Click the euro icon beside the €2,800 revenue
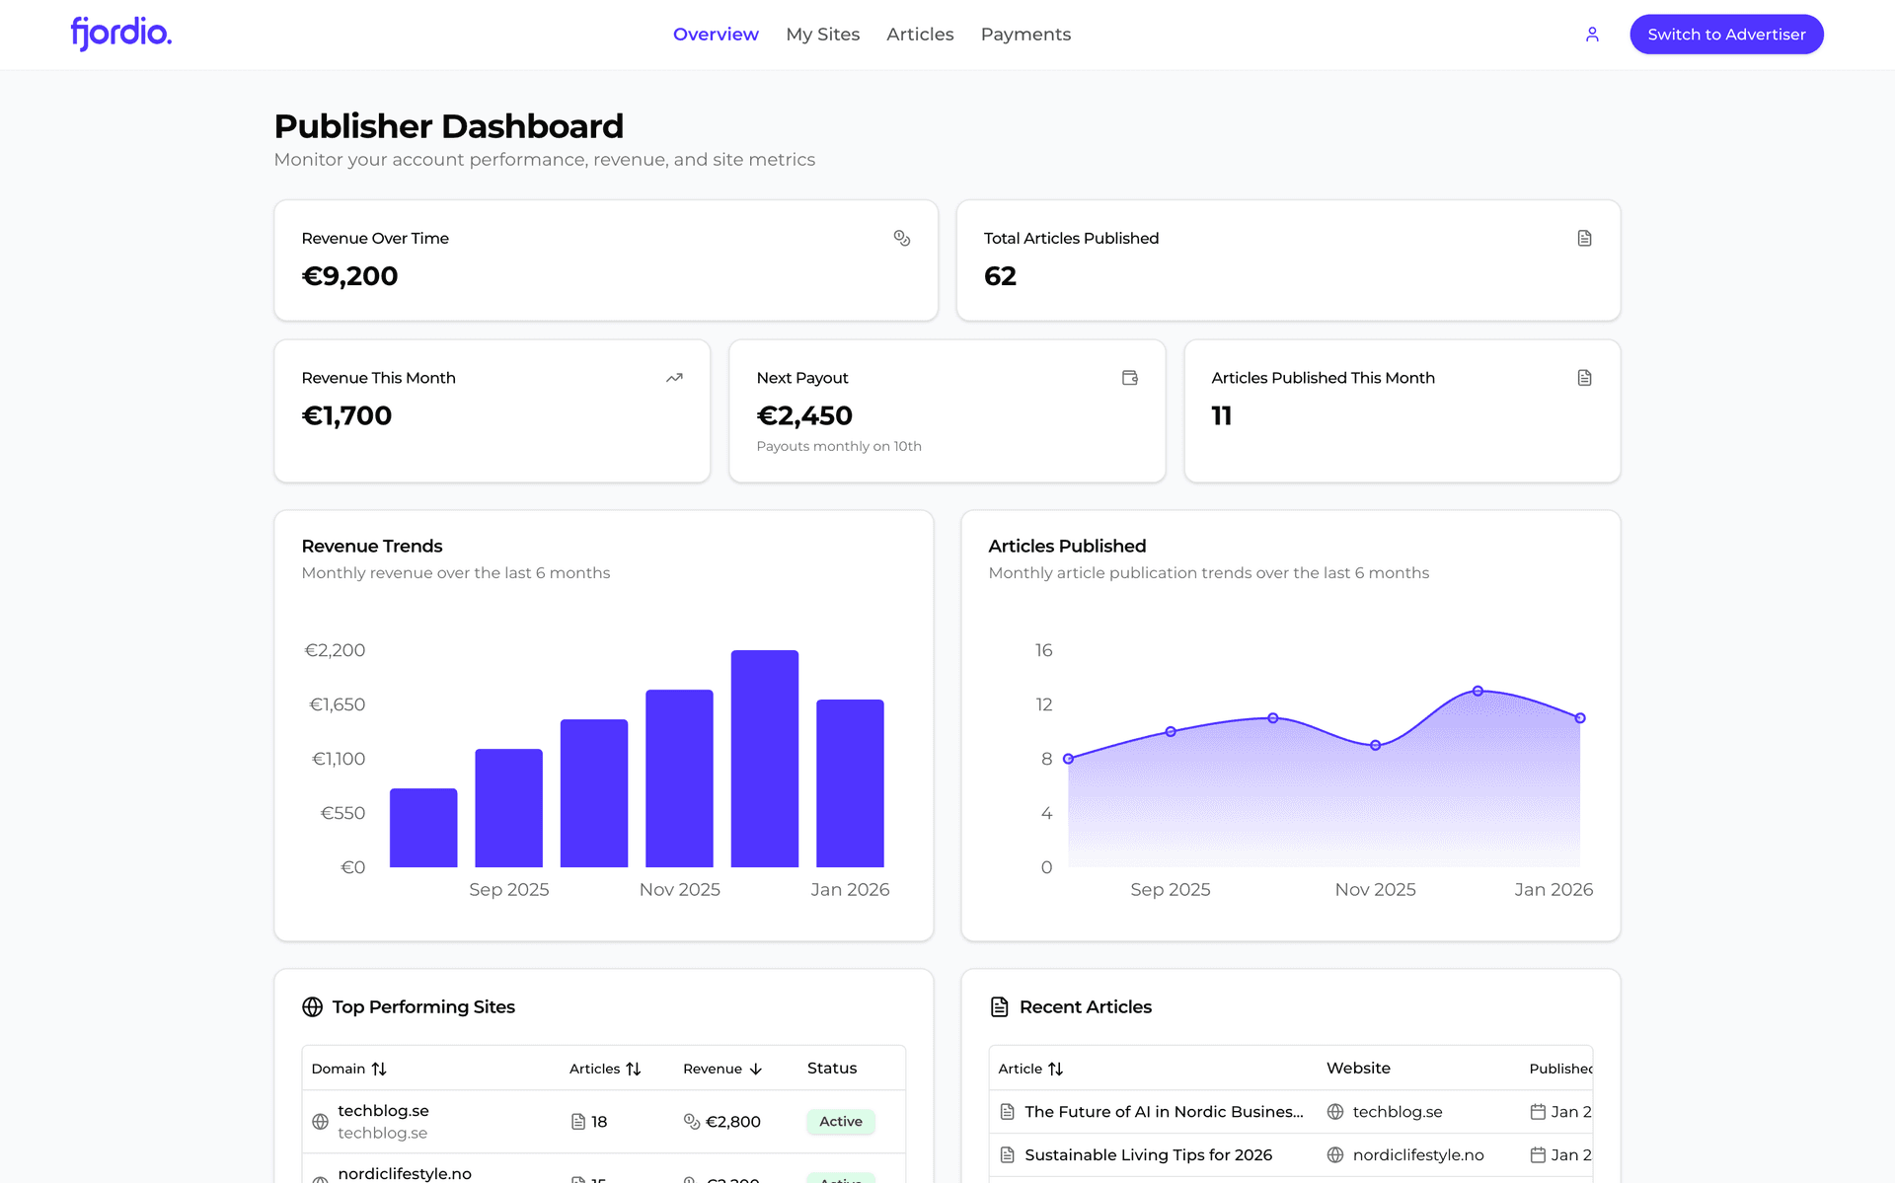1895x1183 pixels. [x=692, y=1122]
